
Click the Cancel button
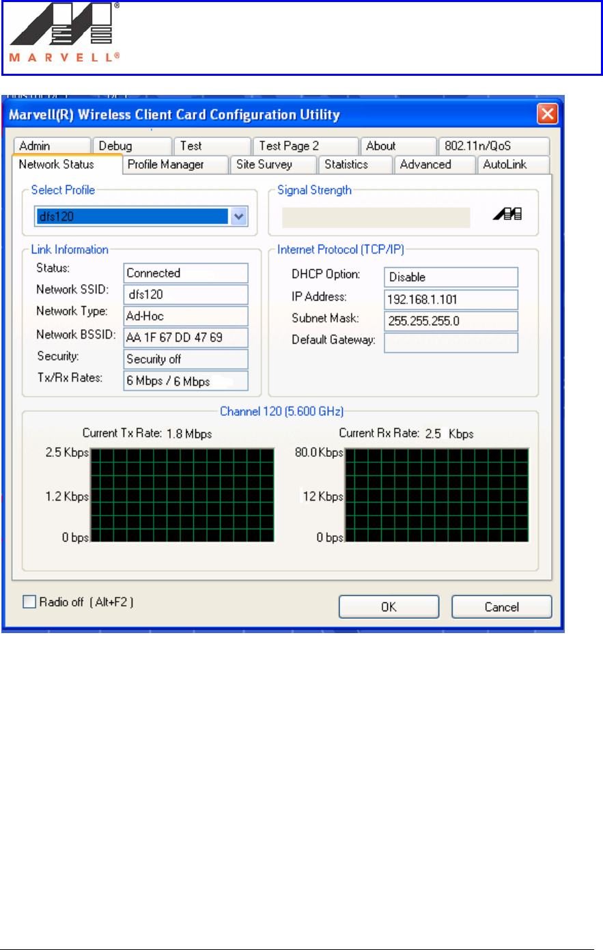502,607
